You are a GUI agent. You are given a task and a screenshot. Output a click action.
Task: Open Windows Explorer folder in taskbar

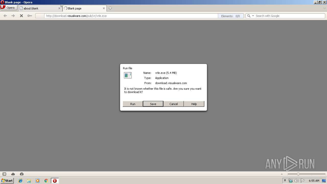(x=29, y=181)
